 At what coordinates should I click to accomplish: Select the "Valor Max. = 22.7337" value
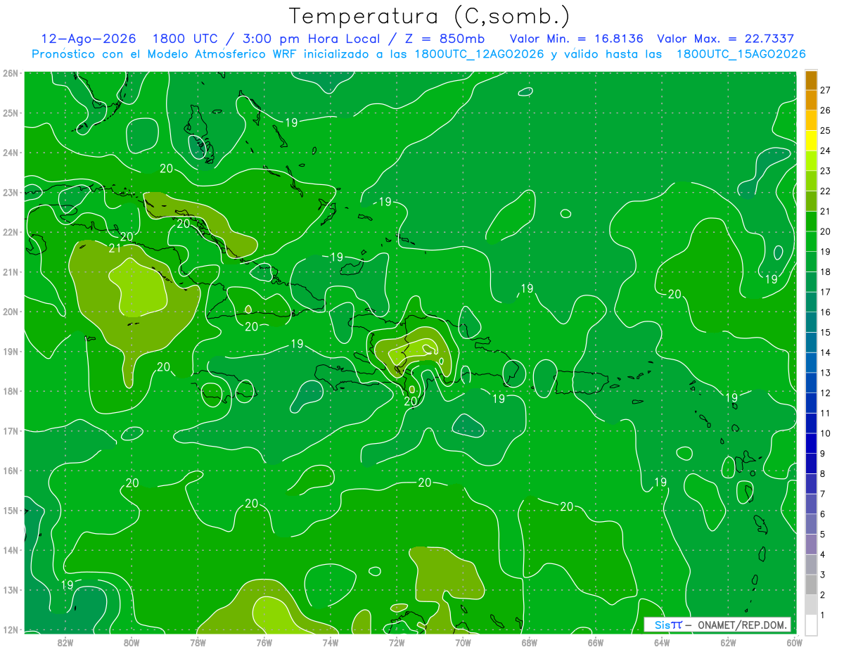(725, 39)
